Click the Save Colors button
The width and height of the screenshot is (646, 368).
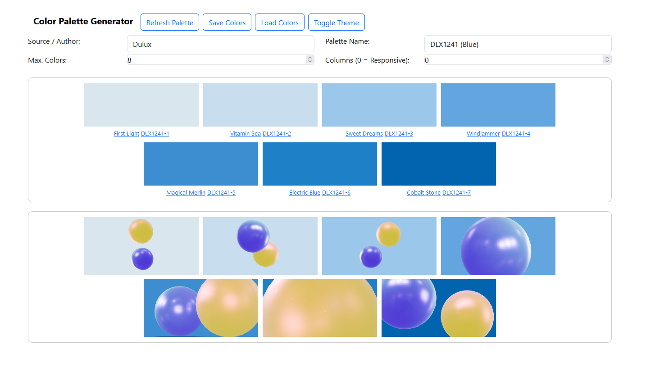227,22
